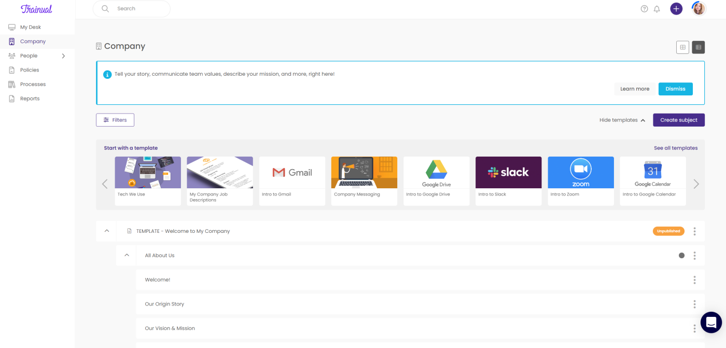Open options menu for TEMPLATE subject
The width and height of the screenshot is (726, 348).
pyautogui.click(x=694, y=231)
